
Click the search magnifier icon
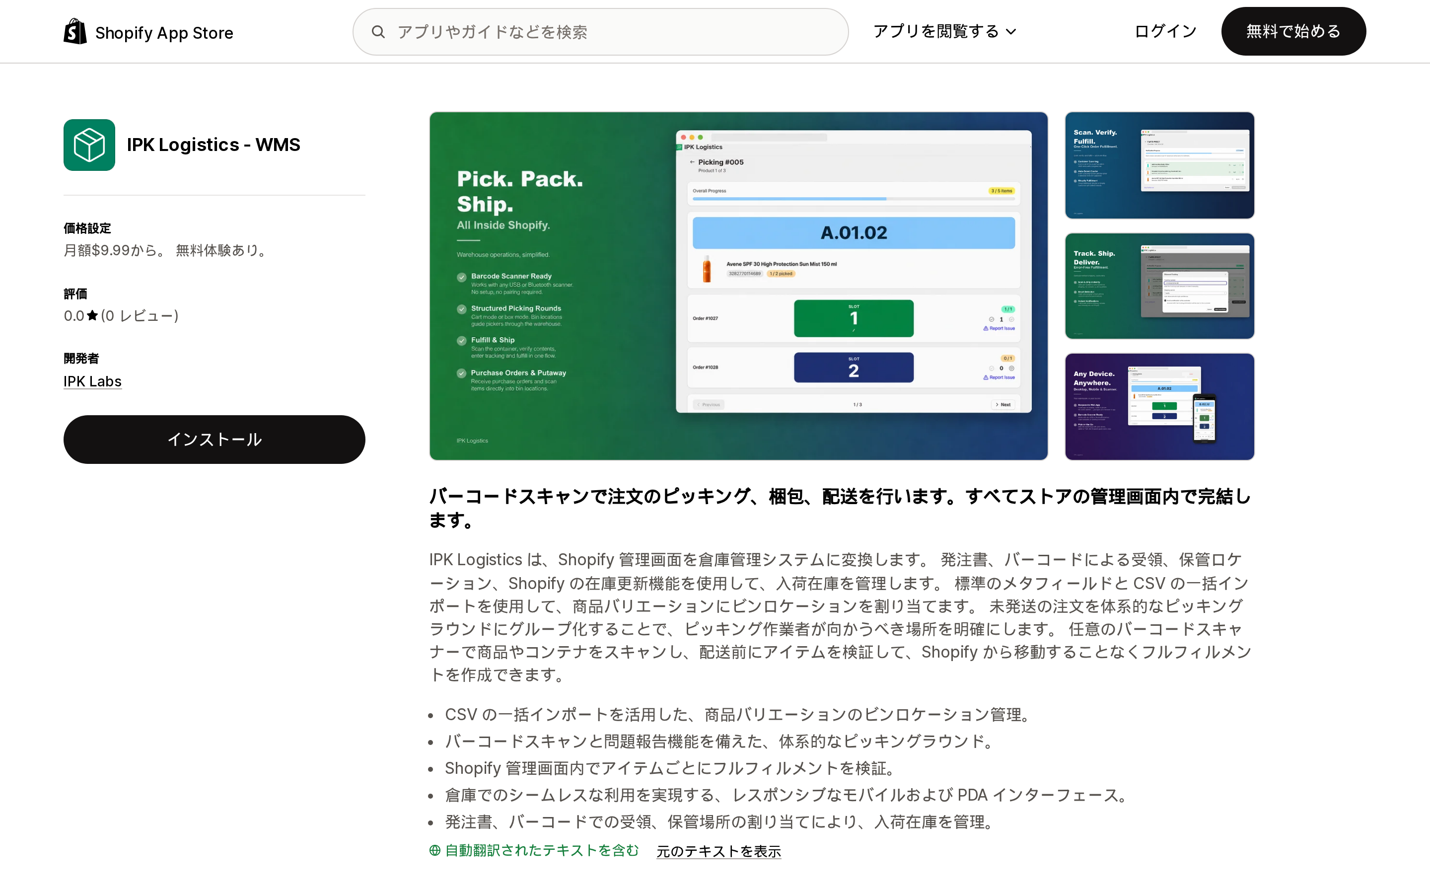tap(378, 32)
